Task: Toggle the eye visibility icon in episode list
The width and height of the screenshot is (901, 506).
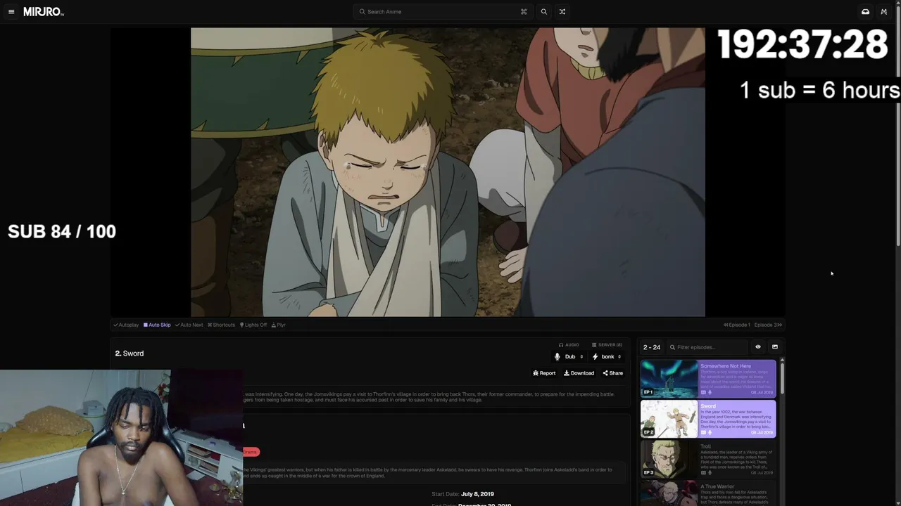Action: pyautogui.click(x=758, y=347)
